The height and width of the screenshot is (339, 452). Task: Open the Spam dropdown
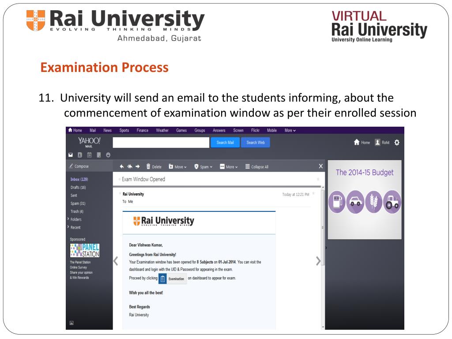click(x=203, y=166)
